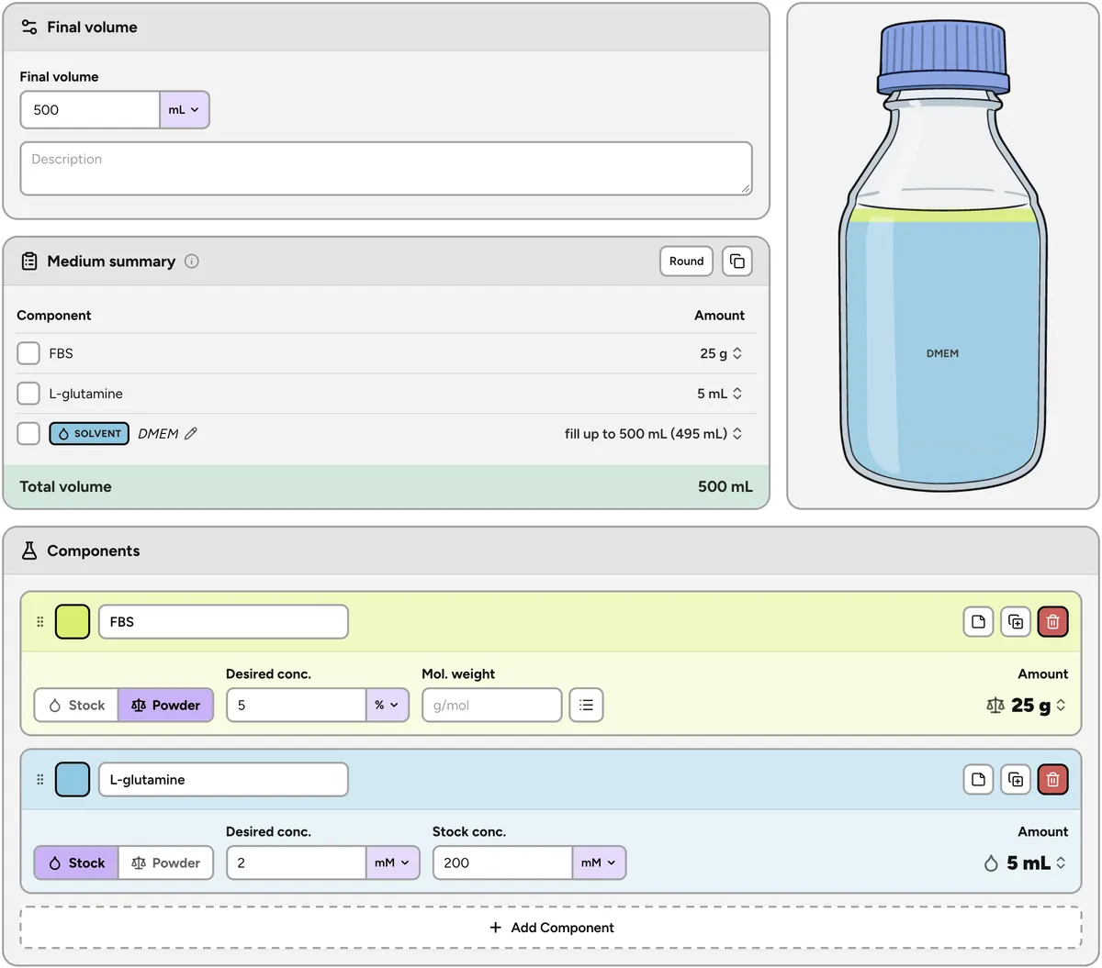Focus the FBS desired concentration field

297,706
